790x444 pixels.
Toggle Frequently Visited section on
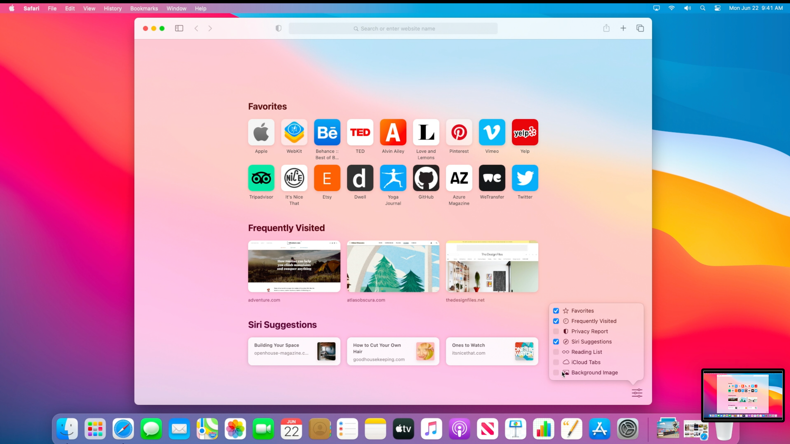click(x=556, y=321)
